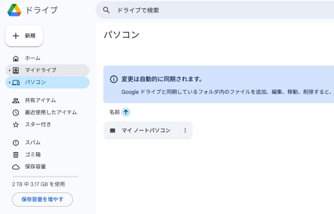
Task: Click the Trash (ゴミ箱) bin icon
Action: [x=16, y=155]
